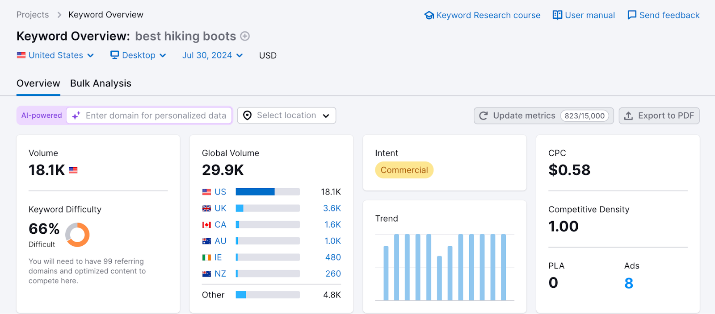Screen dimensions: 715x314
Task: Expand the Desktop device selector
Action: pyautogui.click(x=139, y=55)
